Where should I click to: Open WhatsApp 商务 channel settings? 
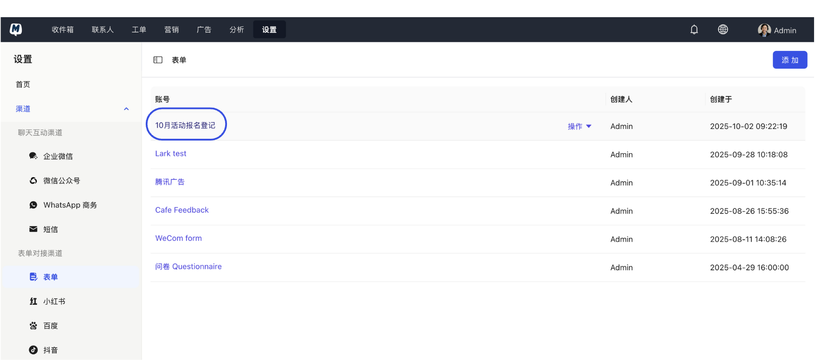click(70, 205)
